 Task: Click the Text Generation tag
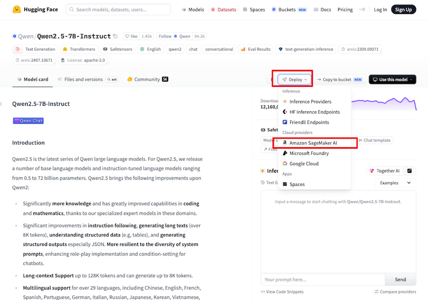(x=35, y=49)
